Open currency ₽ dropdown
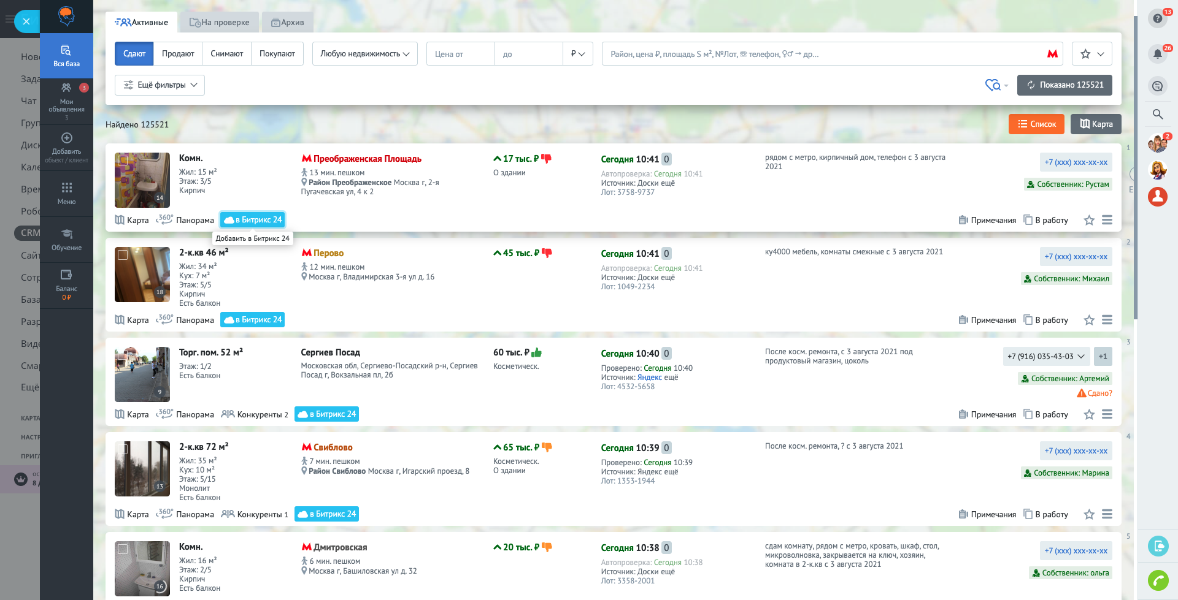1178x600 pixels. 578,54
